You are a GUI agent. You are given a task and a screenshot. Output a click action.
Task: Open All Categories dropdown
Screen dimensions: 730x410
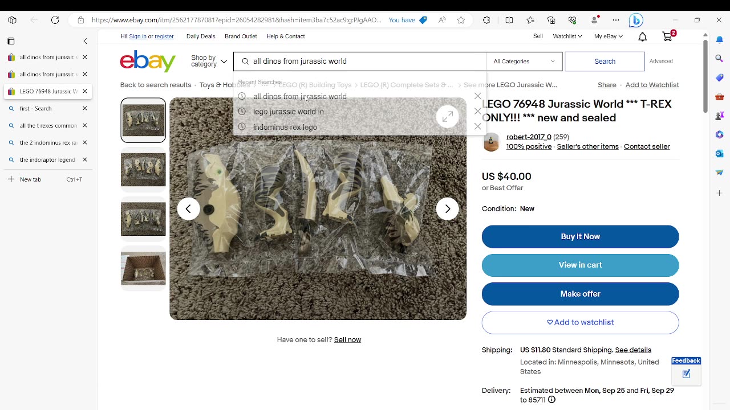click(x=524, y=61)
